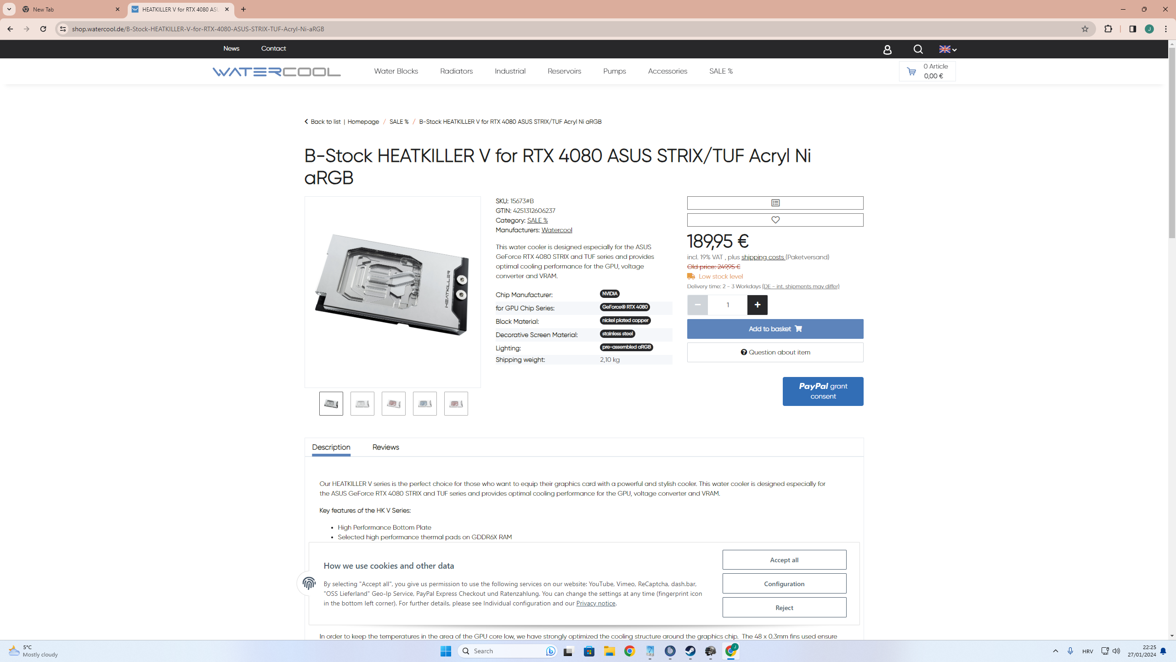Open the customer account icon

tap(888, 49)
